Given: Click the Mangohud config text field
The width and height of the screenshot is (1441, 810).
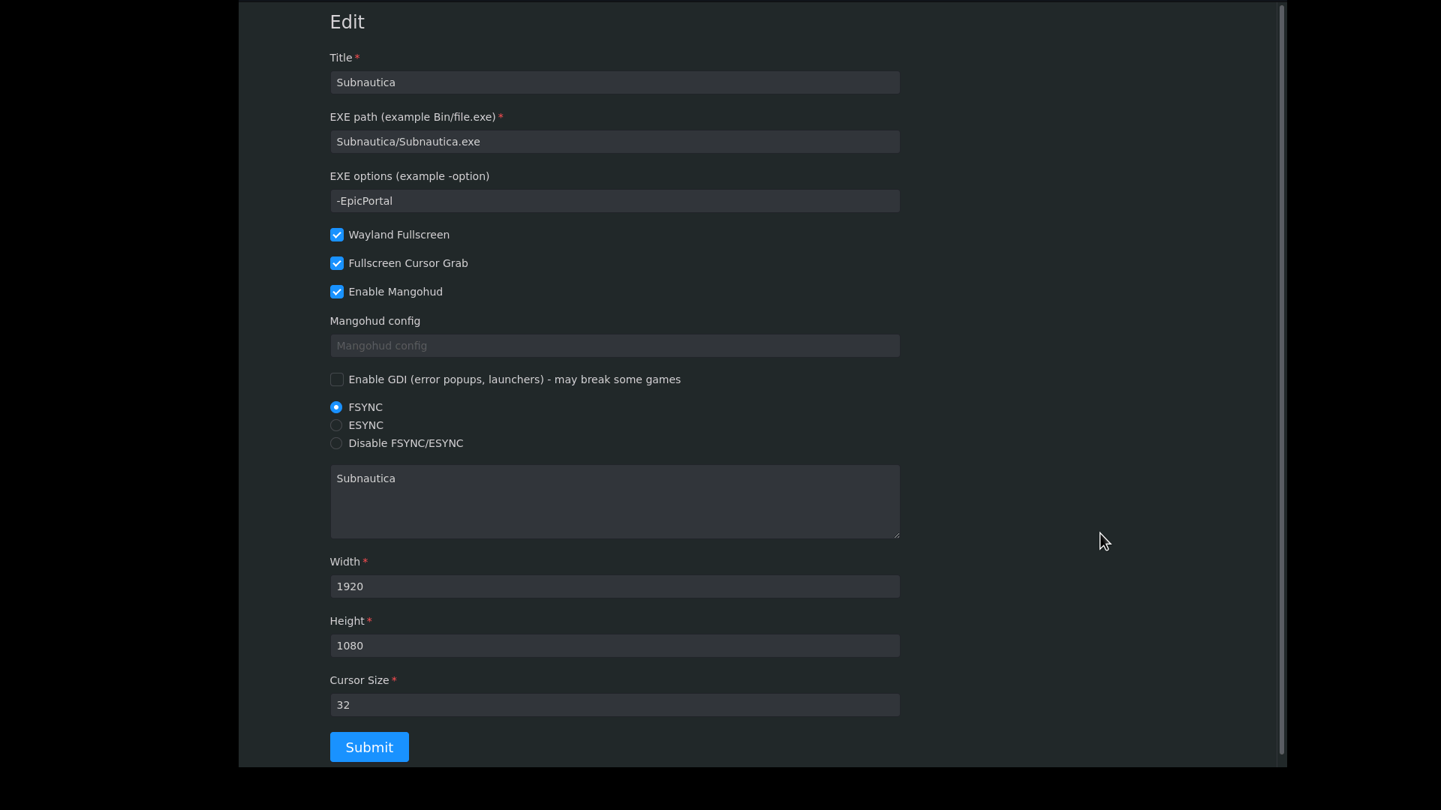Looking at the screenshot, I should tap(615, 346).
